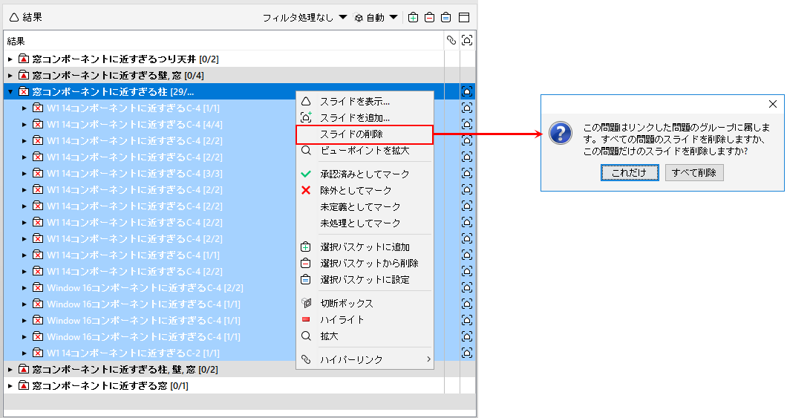Click the remove from selection basket toolbar icon
The width and height of the screenshot is (787, 418).
point(430,18)
